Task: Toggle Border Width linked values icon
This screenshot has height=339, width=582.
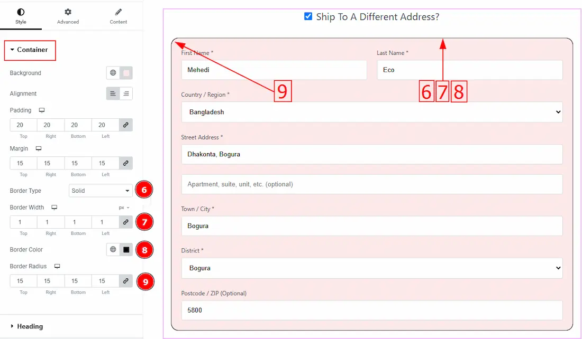Action: [126, 222]
